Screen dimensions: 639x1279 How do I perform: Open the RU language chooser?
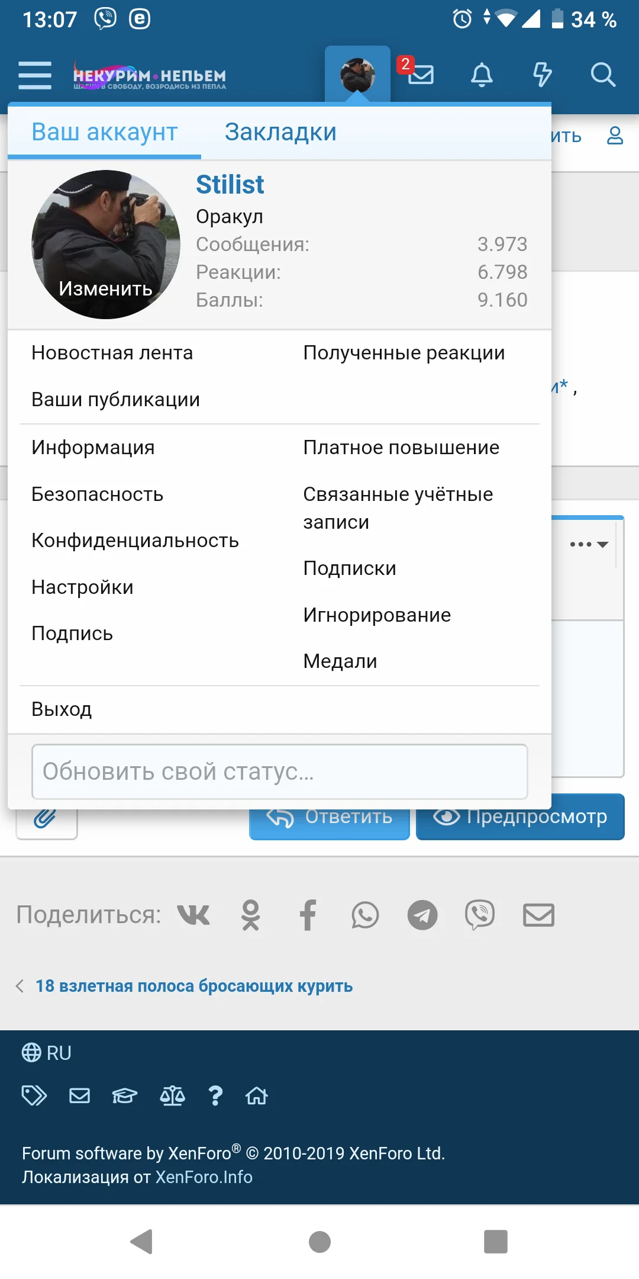coord(47,1053)
